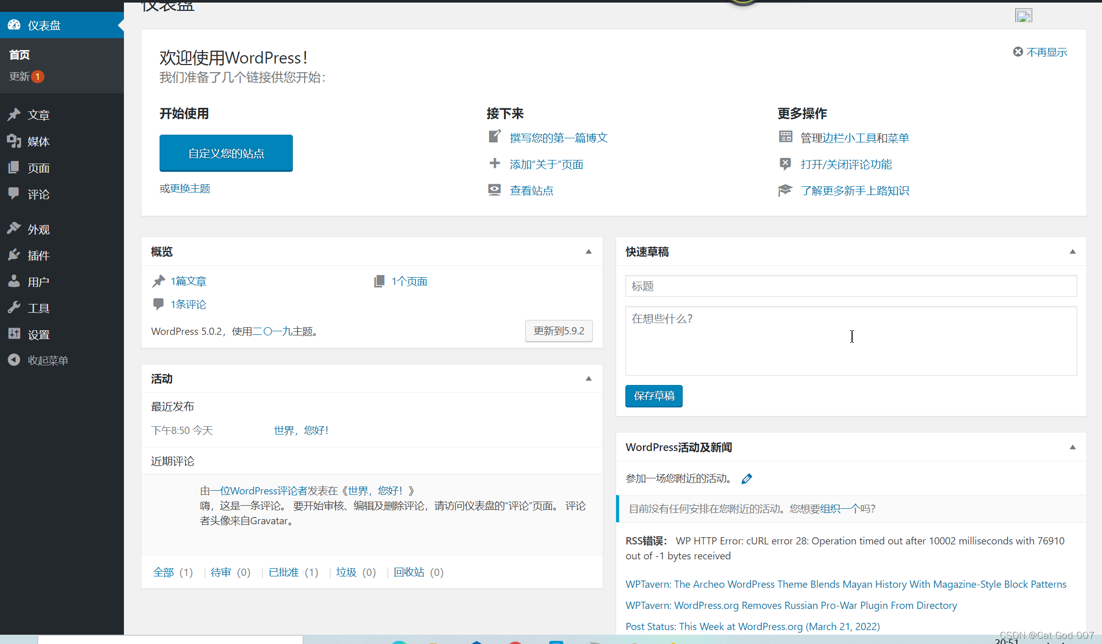Viewport: 1102px width, 644px height.
Task: Collapse the 快速草稿 widget panel
Action: click(1073, 252)
